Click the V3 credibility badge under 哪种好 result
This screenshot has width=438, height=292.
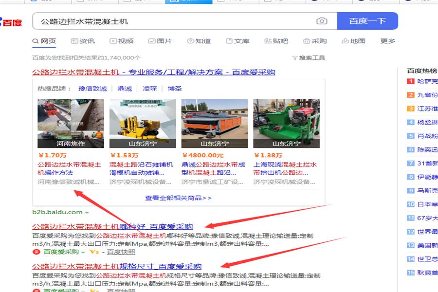[x=94, y=252]
